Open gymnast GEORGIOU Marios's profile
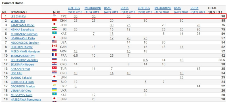The width and height of the screenshot is (227, 102). (x=23, y=86)
